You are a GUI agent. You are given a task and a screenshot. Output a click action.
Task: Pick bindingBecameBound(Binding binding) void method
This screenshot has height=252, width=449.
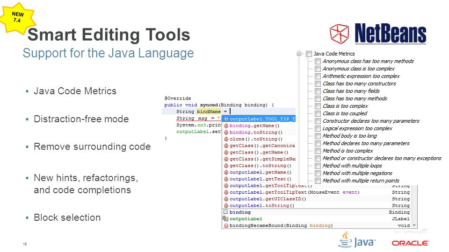[x=317, y=225]
